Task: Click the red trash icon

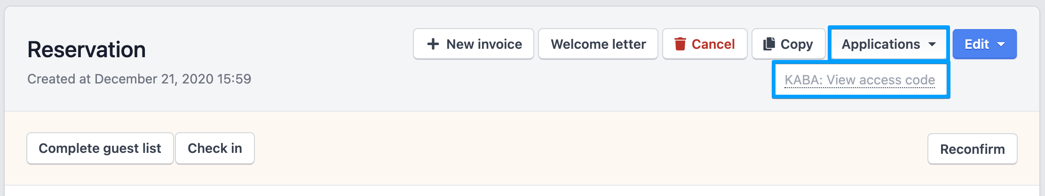Action: coord(680,44)
